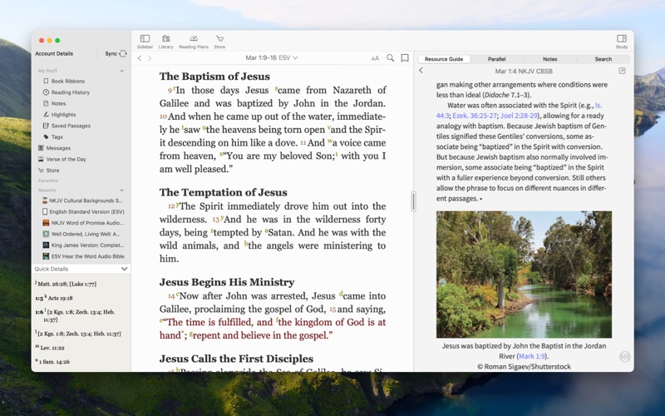Viewport: 665px width, 416px height.
Task: Click the magnifier search icon in reader
Action: tap(390, 57)
